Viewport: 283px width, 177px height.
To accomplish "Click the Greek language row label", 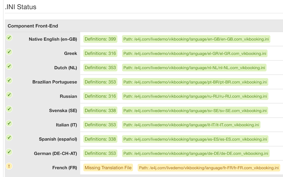I will (x=70, y=53).
